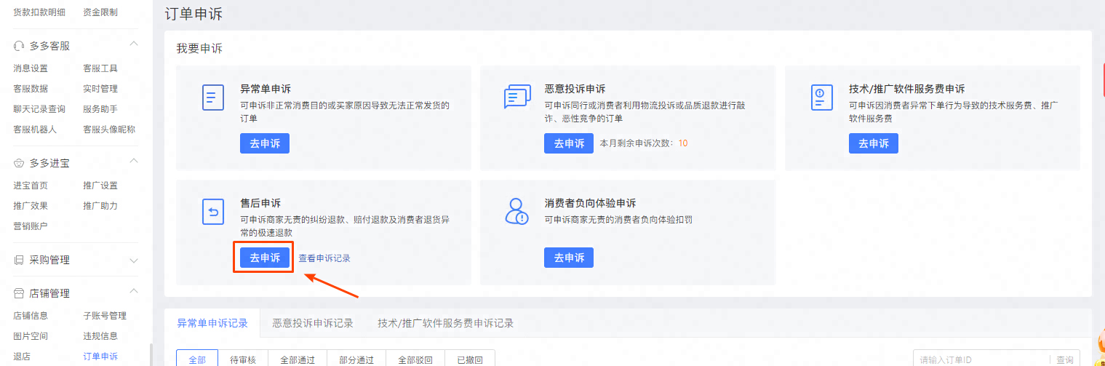Click the 我要申诉 section heading
1105x366 pixels.
click(x=199, y=49)
